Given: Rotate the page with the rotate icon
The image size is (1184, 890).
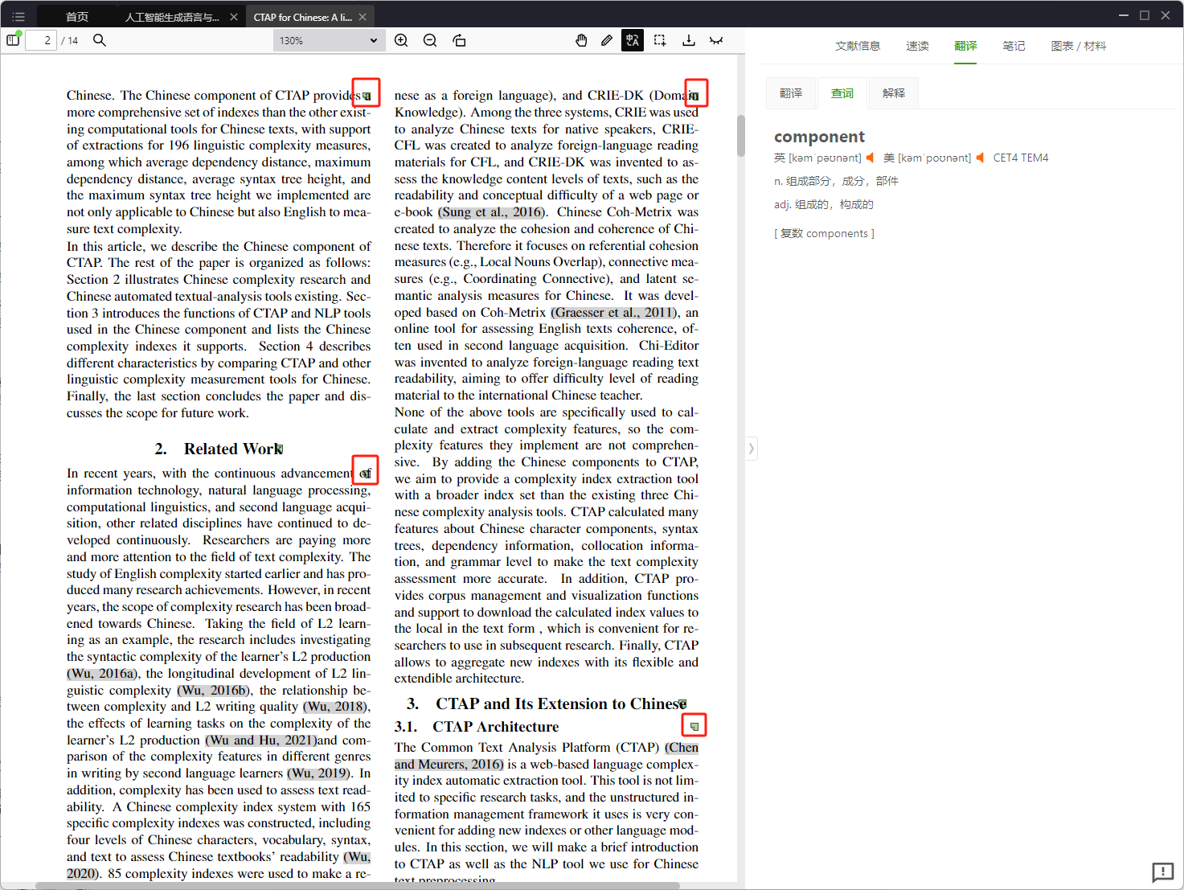Looking at the screenshot, I should (459, 40).
